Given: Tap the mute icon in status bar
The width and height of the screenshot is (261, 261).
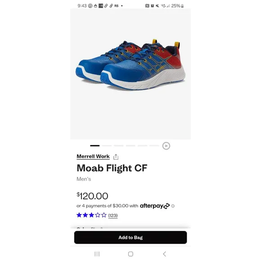Looking at the screenshot, I should (157, 6).
